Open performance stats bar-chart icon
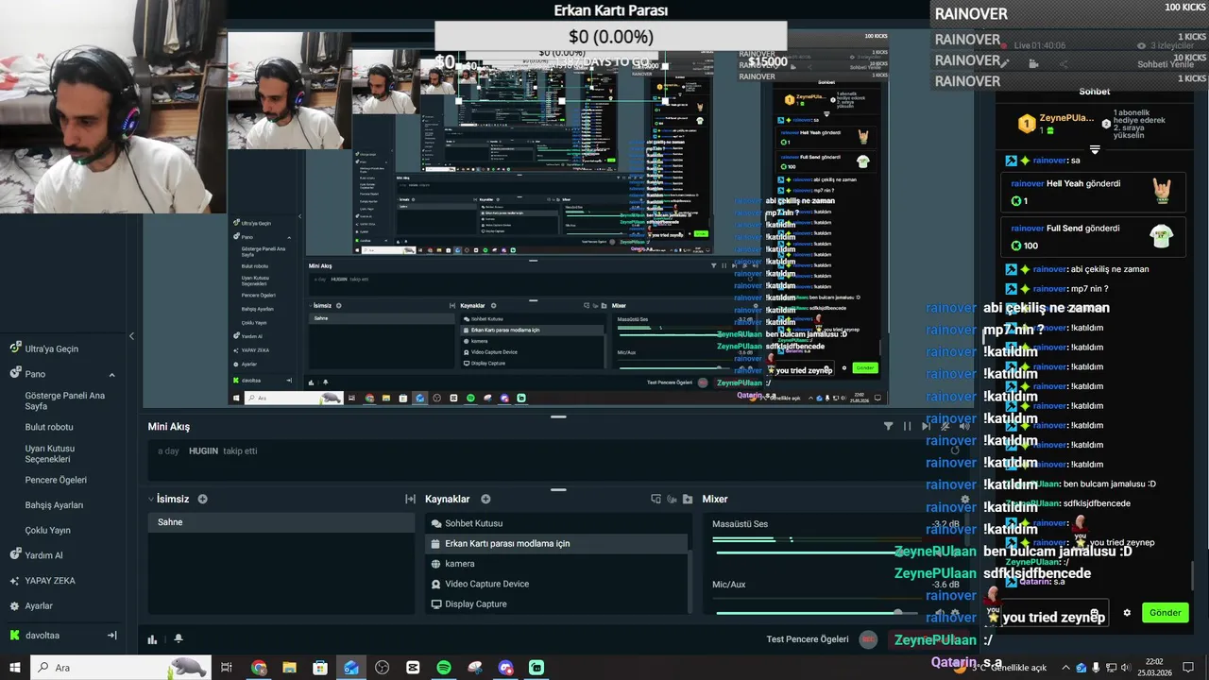Screen dimensions: 1209x680 tap(152, 639)
